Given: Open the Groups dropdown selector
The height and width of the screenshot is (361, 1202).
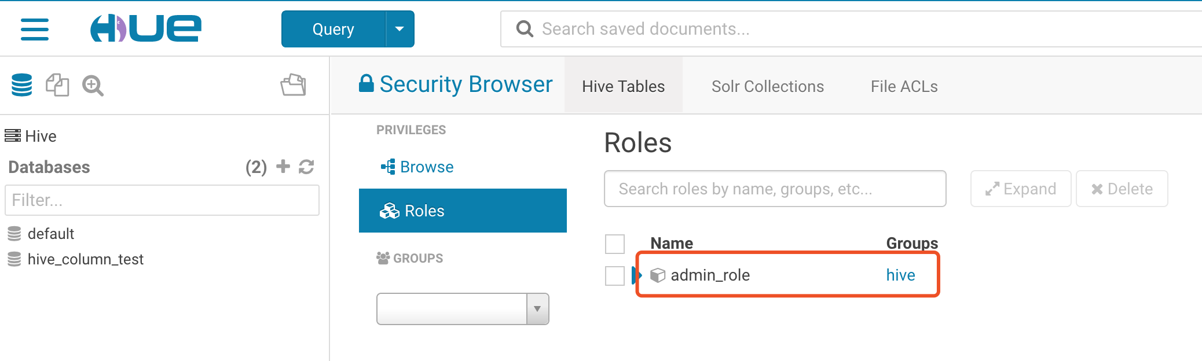Looking at the screenshot, I should [x=463, y=309].
